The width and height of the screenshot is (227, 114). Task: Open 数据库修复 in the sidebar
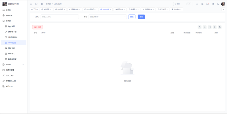[14, 59]
